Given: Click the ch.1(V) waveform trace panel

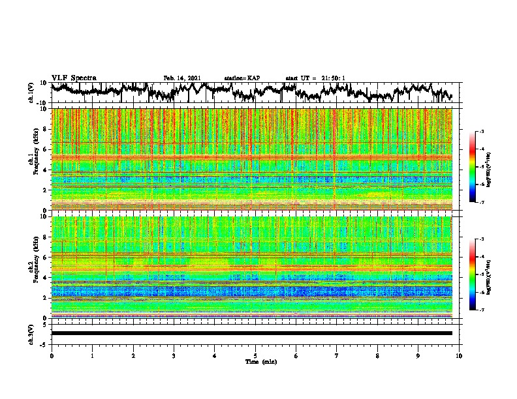Looking at the screenshot, I should coord(255,93).
